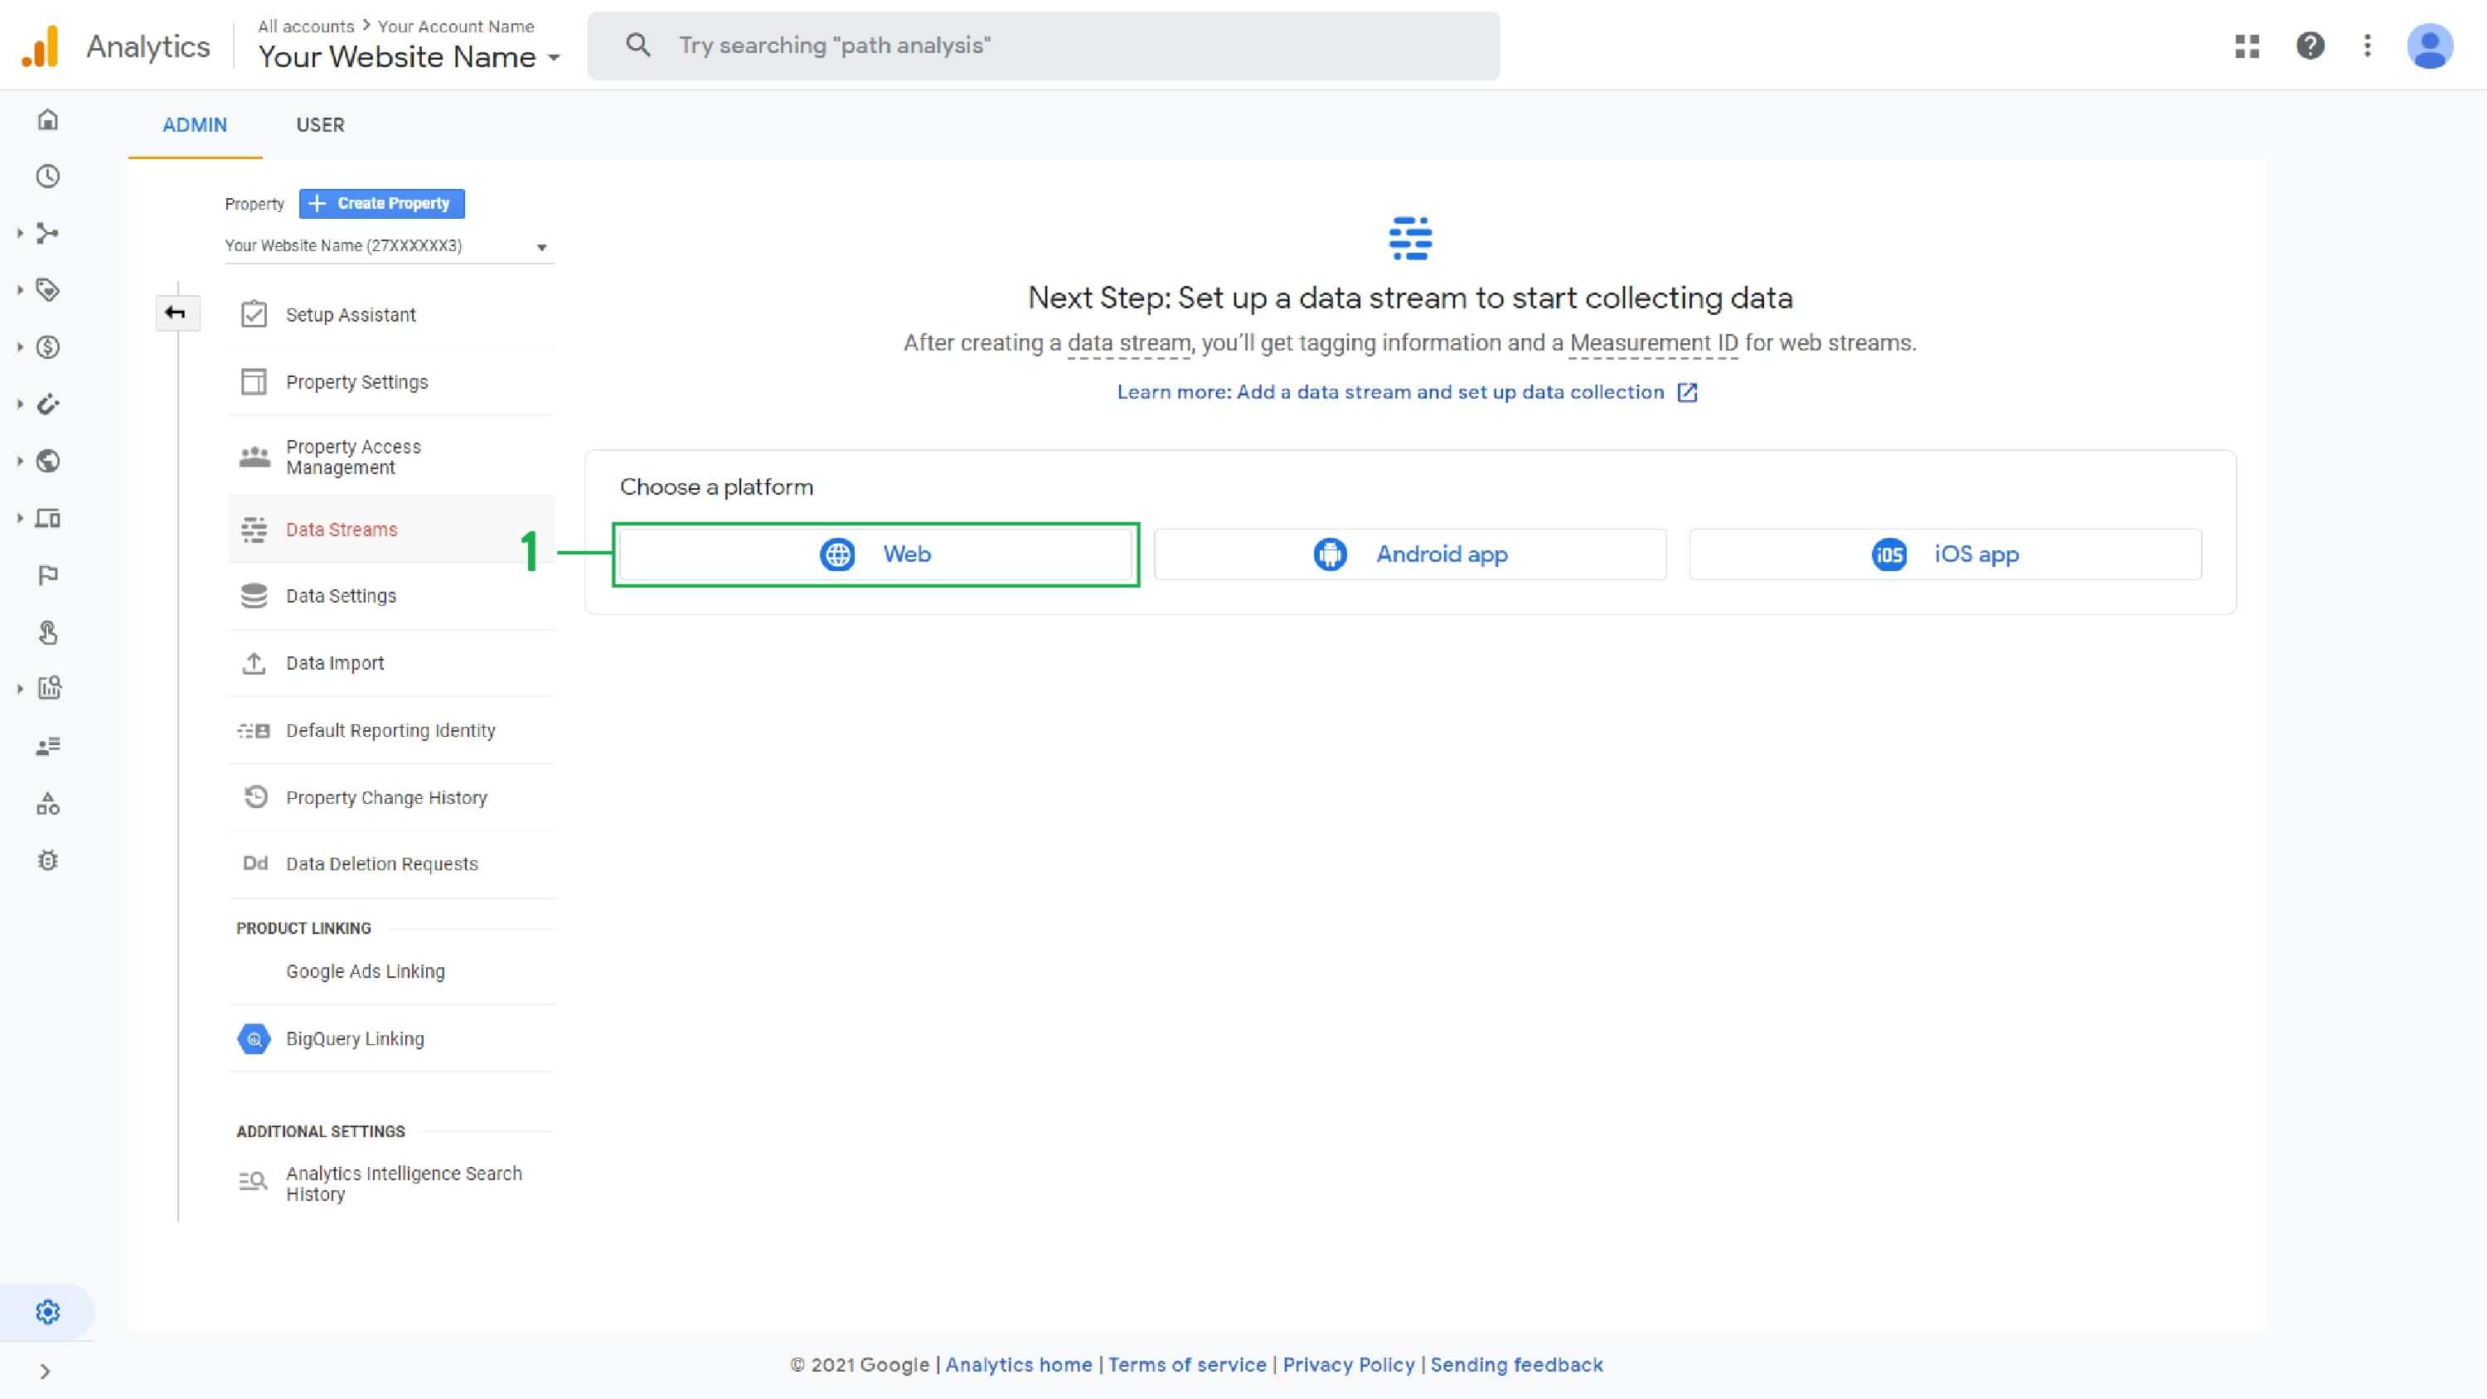Open the Tech devices icon in sidebar

pos(46,519)
